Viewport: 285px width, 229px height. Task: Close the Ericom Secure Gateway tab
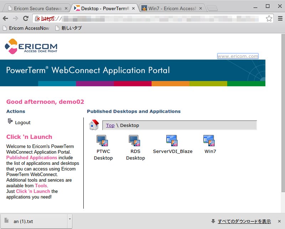(x=66, y=8)
